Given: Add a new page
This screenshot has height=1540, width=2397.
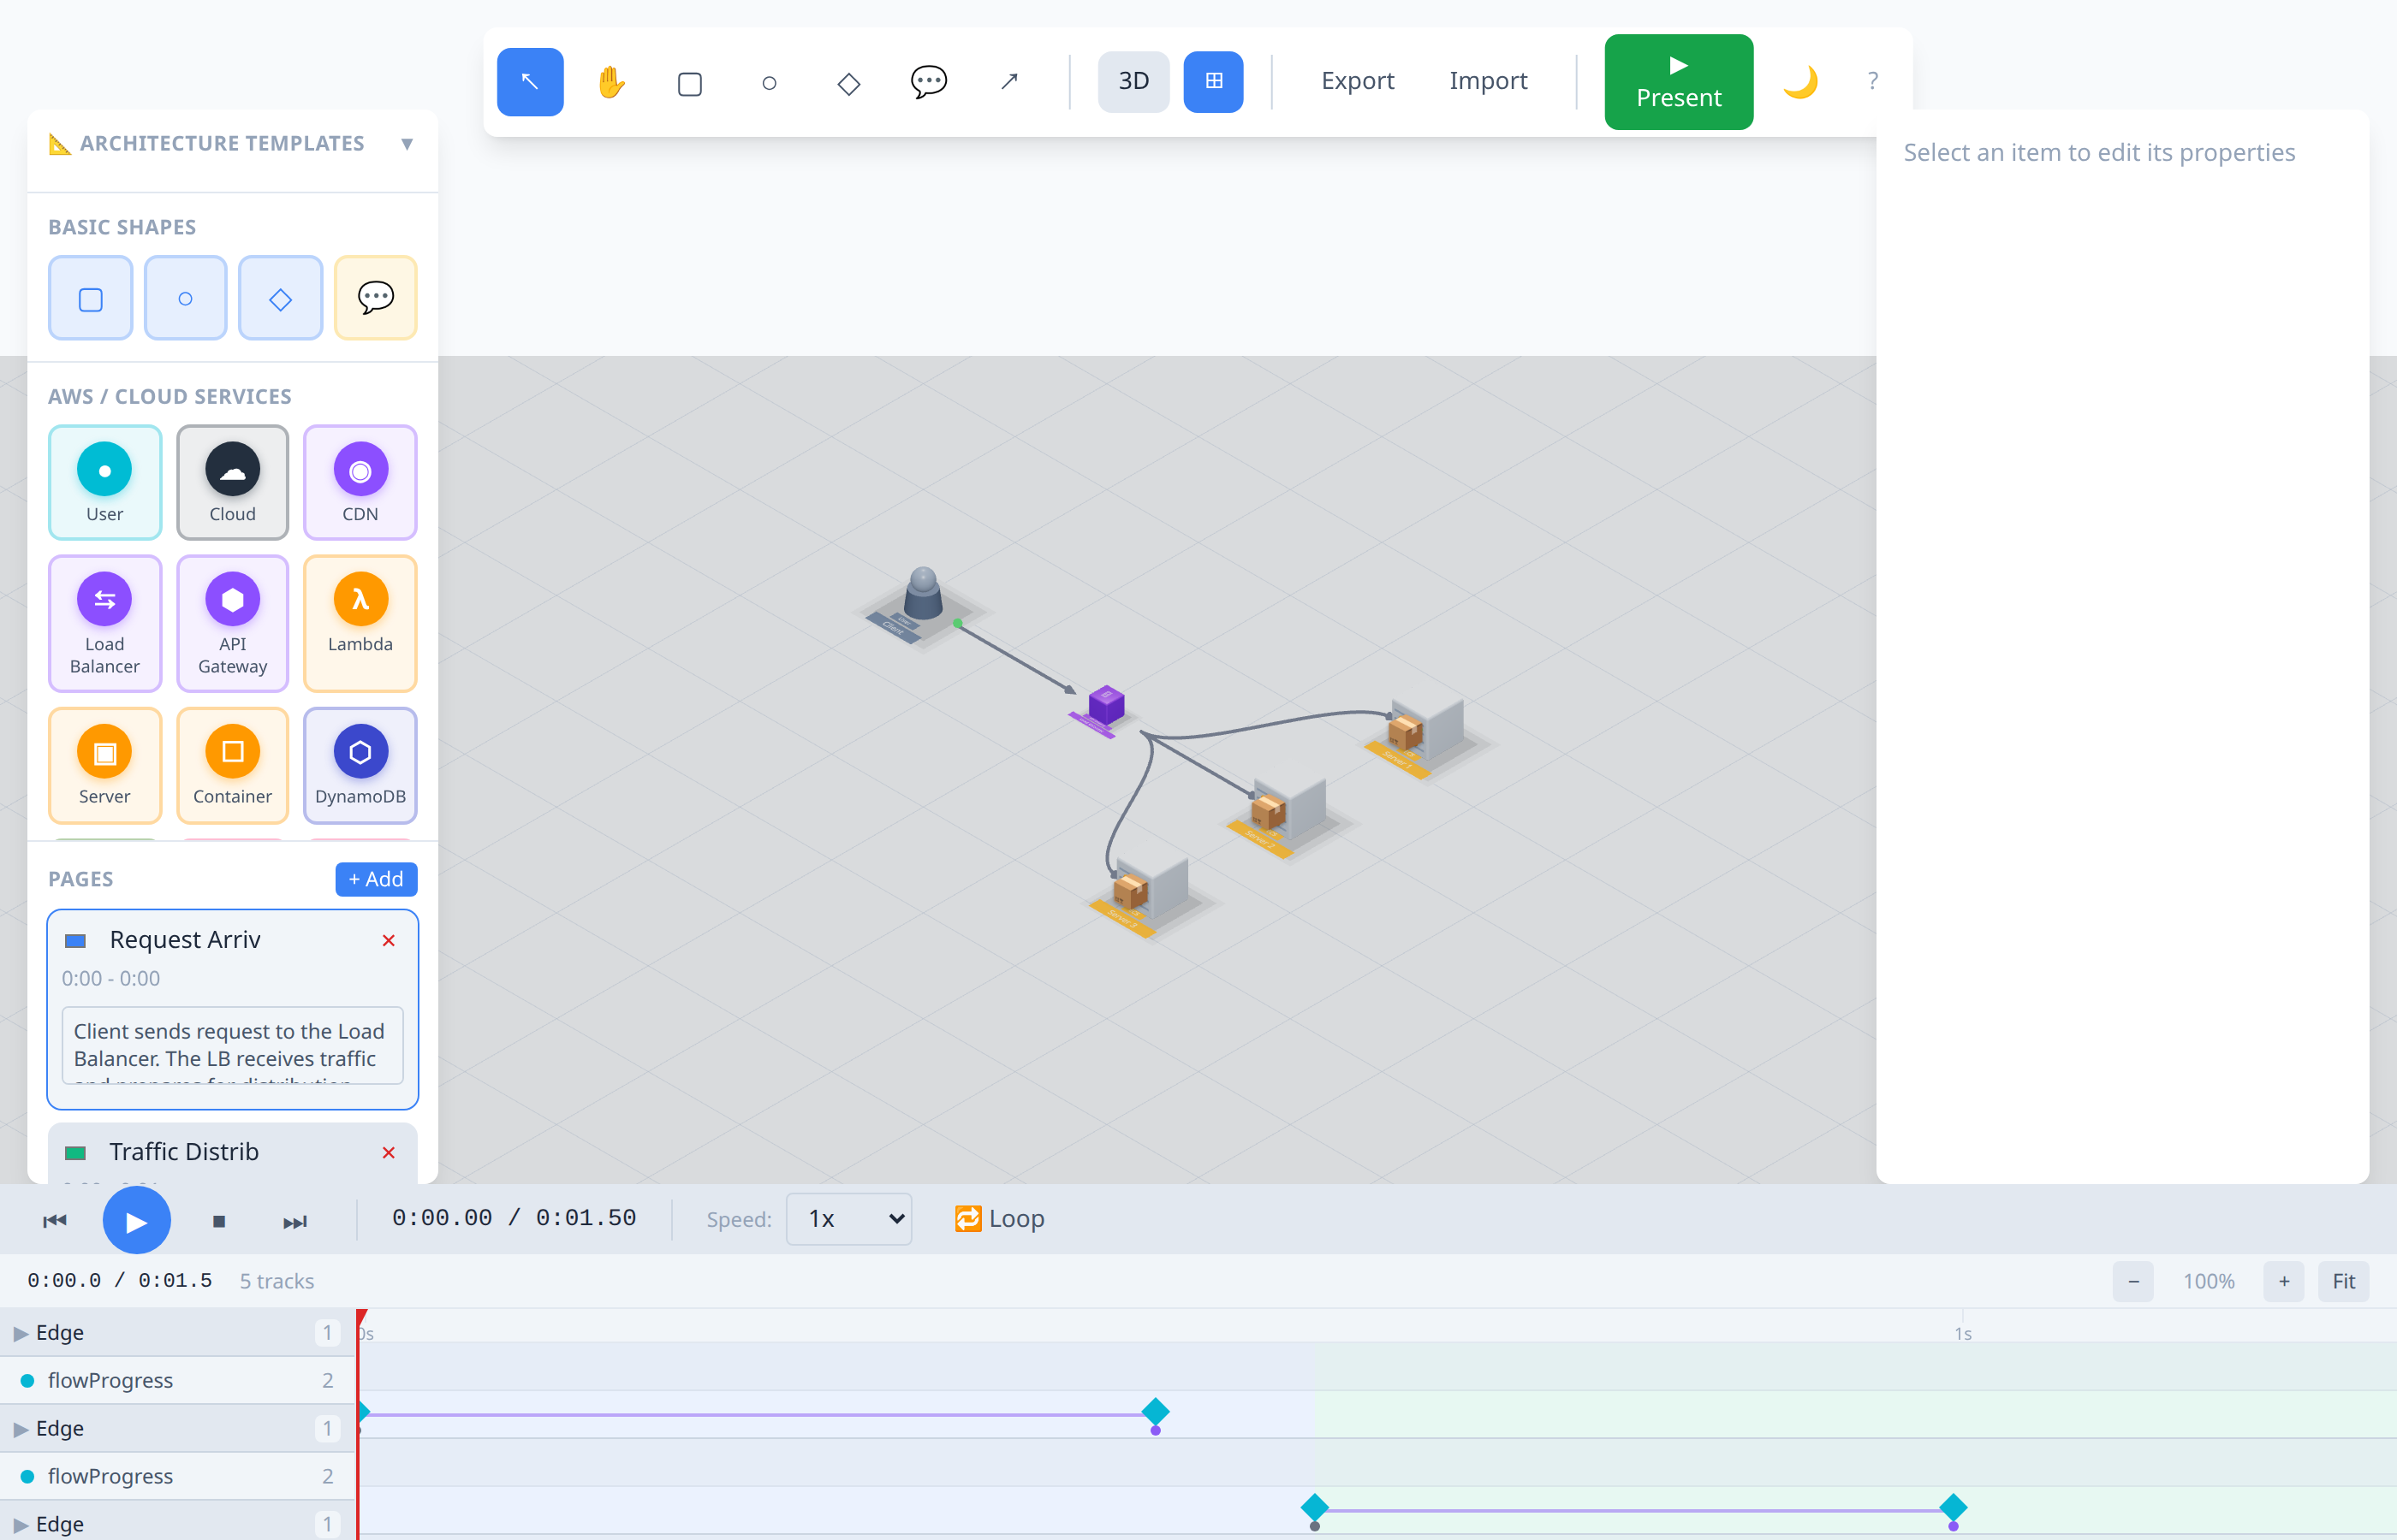Looking at the screenshot, I should [376, 879].
